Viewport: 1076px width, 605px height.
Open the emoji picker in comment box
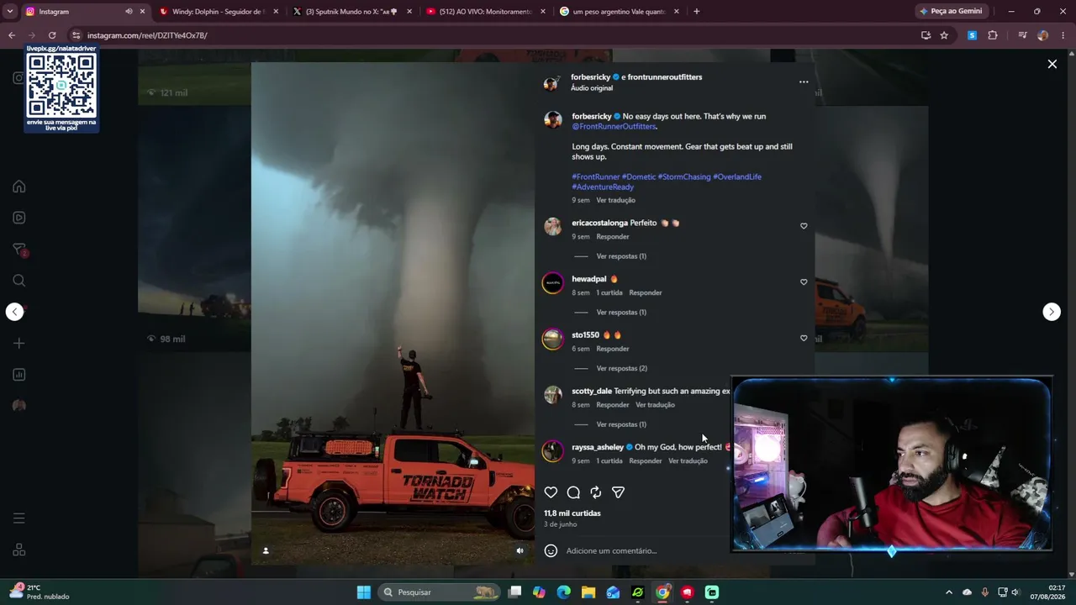[551, 550]
